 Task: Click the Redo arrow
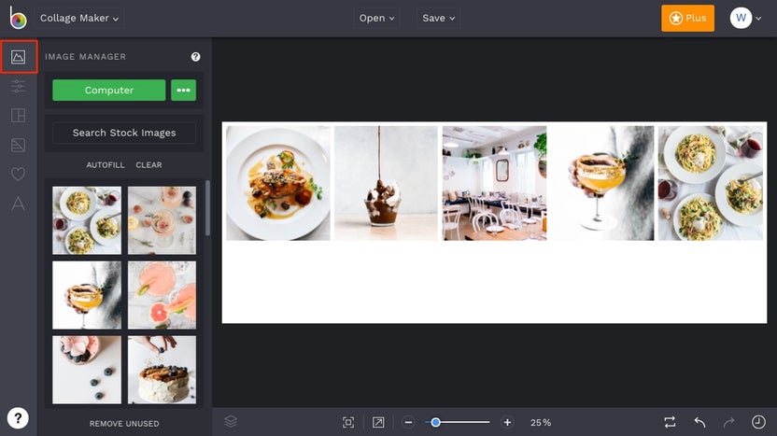click(x=728, y=422)
